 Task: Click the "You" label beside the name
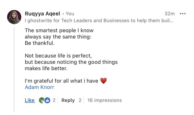pos(70,14)
